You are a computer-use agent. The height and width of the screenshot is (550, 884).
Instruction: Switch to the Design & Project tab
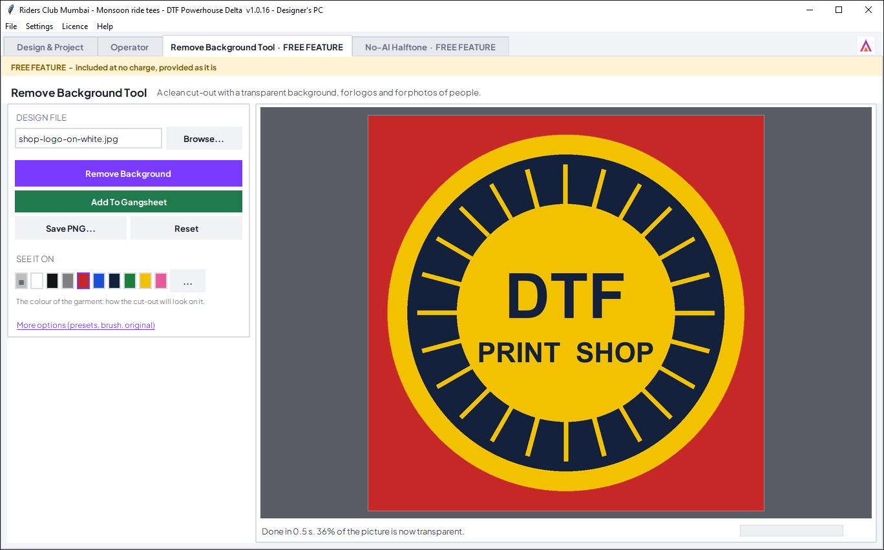click(50, 47)
